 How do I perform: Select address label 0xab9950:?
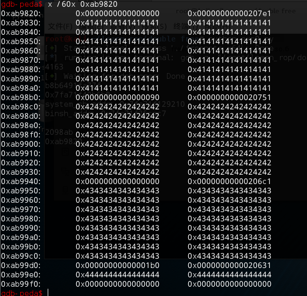(21, 191)
